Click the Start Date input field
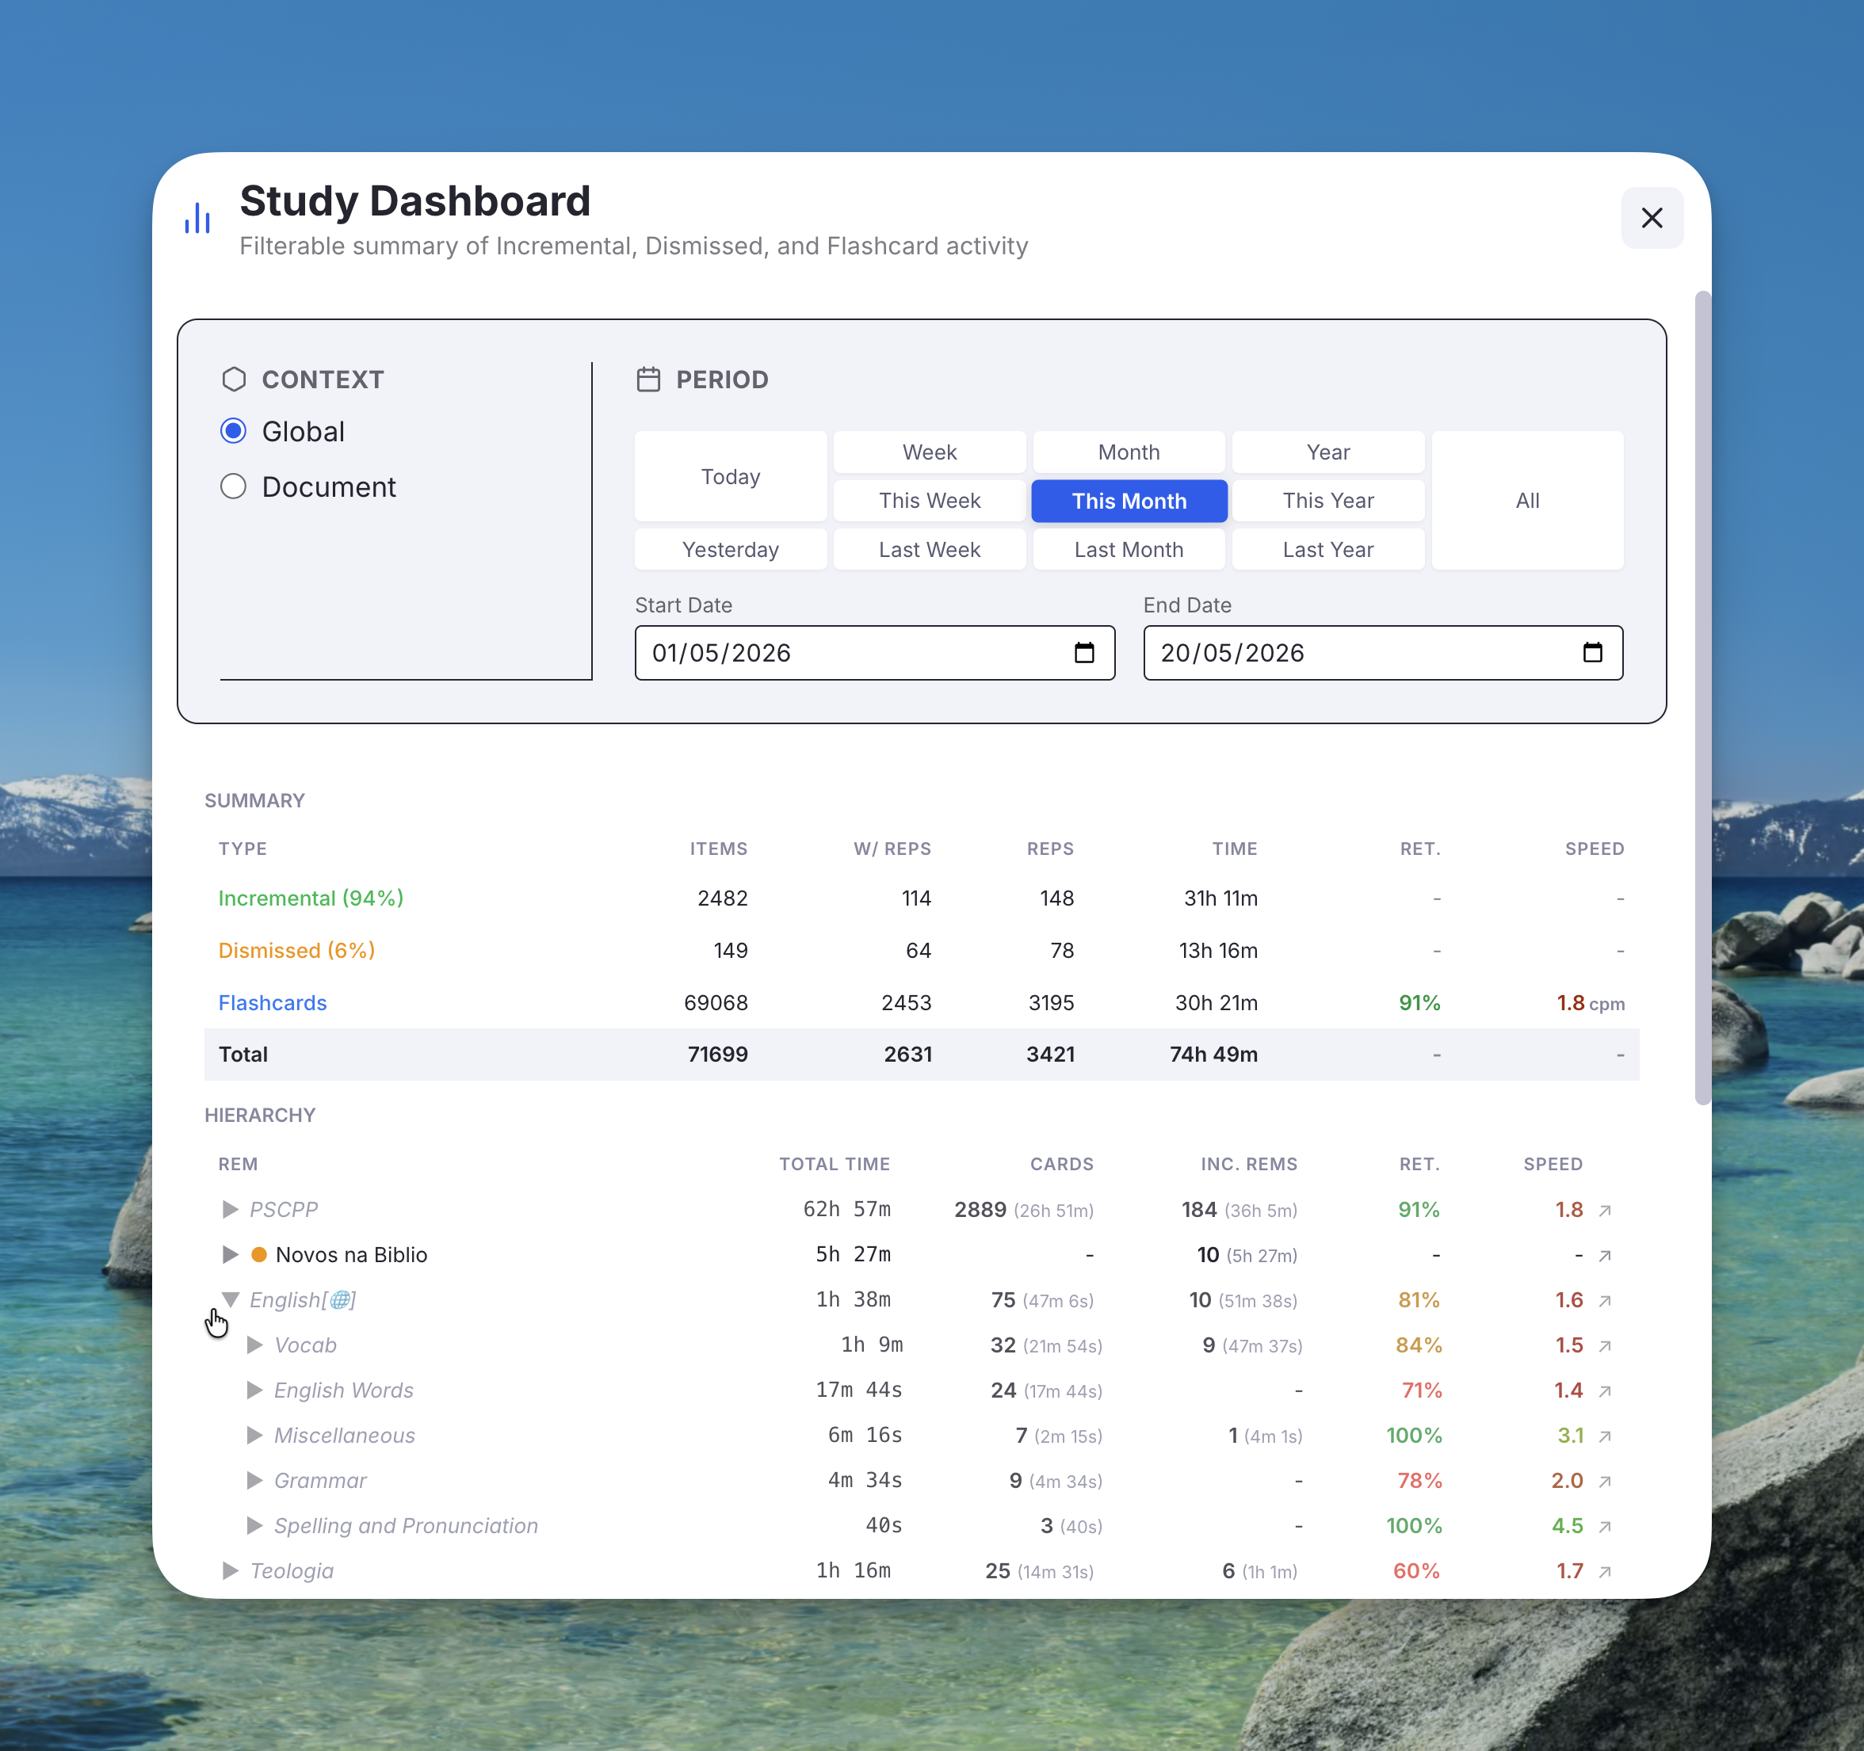This screenshot has width=1864, height=1751. point(875,652)
